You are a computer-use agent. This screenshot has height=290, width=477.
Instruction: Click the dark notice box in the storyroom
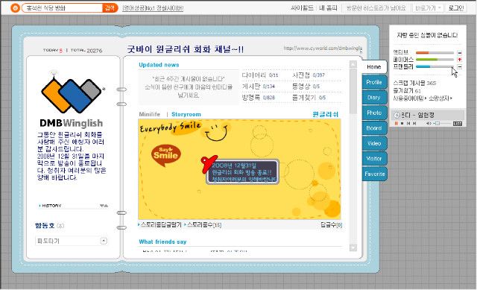point(242,172)
